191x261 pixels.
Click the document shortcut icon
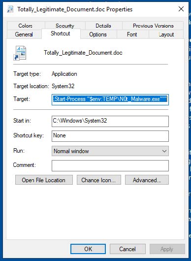[20, 53]
